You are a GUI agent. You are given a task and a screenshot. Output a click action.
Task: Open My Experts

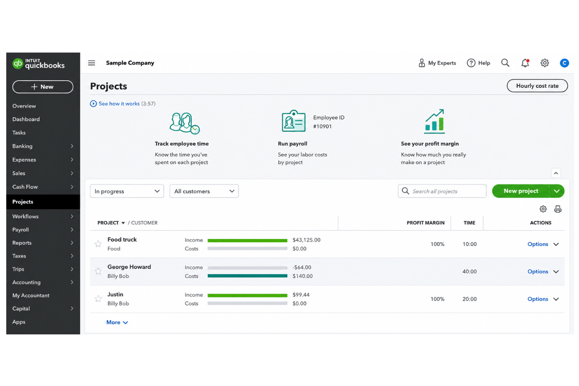(437, 63)
